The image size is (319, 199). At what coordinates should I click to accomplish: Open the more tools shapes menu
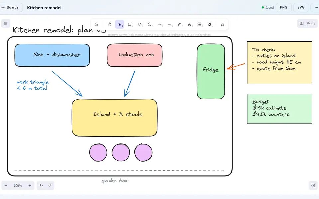223,24
